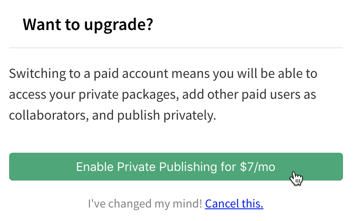The height and width of the screenshot is (221, 353).
Task: Click the word "Cancel" in the blue link
Action: coord(220,204)
